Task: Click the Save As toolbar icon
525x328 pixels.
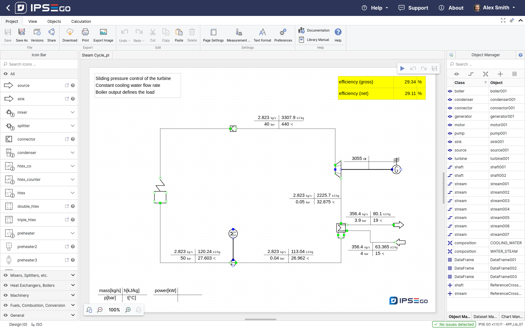Action: pyautogui.click(x=22, y=32)
